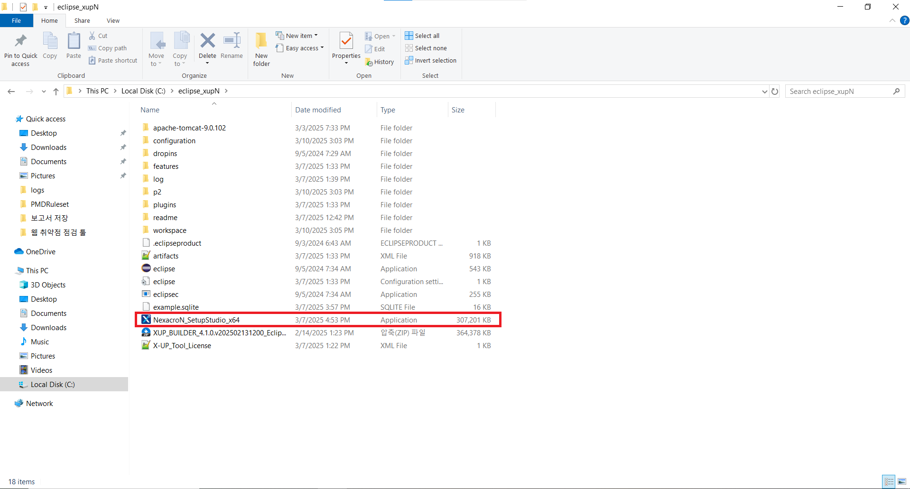Open the File menu tab
This screenshot has height=489, width=910.
tap(16, 20)
